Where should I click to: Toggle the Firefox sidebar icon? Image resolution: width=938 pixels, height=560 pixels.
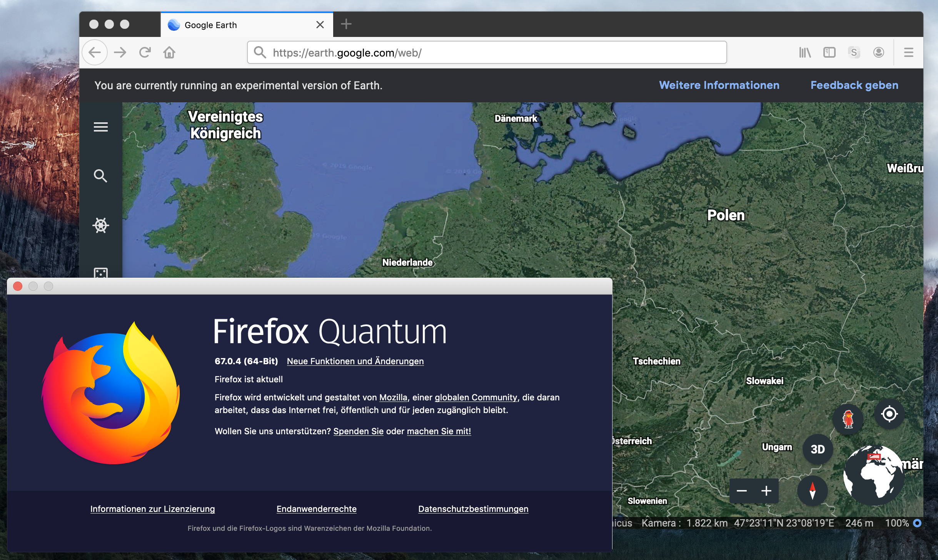830,52
